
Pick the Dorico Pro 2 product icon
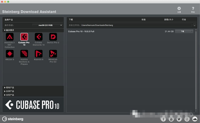point(53,37)
